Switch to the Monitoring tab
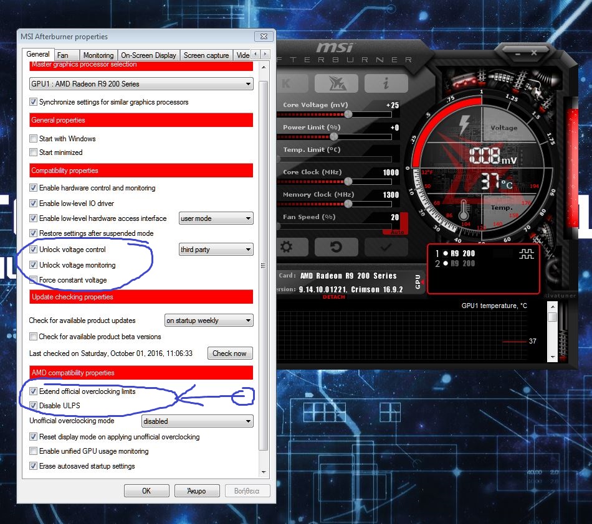The image size is (592, 524). point(98,55)
